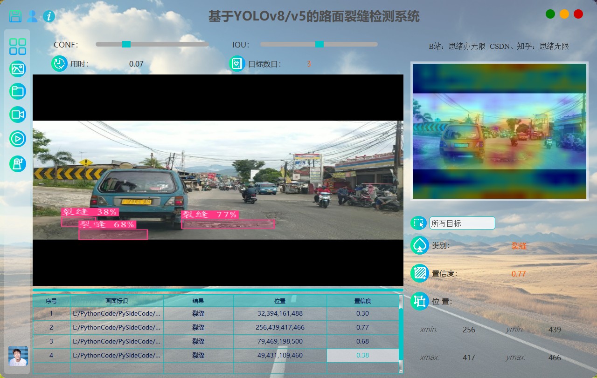Click the user avatar photo at bottom-left
This screenshot has width=597, height=378.
[18, 356]
